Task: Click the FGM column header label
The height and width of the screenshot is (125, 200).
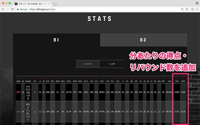Action: click(92, 81)
